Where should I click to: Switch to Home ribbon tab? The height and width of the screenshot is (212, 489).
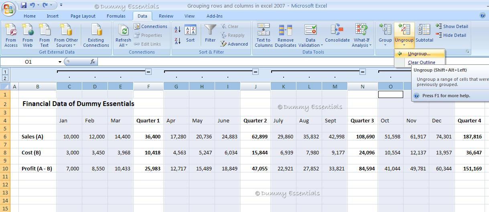[30, 16]
